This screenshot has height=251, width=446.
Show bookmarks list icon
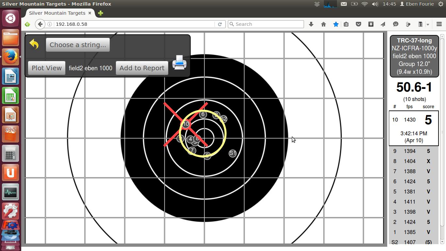click(x=346, y=24)
